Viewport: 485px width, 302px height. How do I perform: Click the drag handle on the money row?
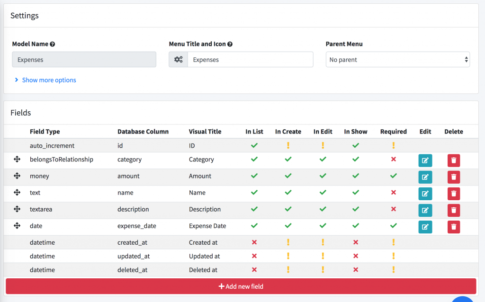tap(17, 176)
